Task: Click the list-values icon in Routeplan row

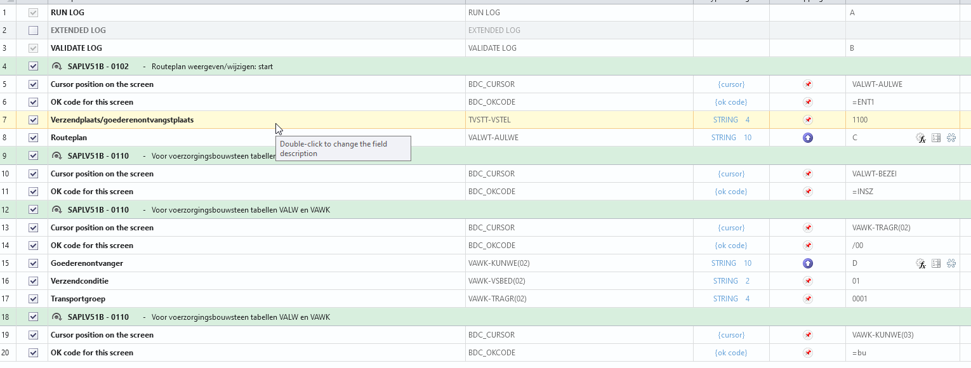Action: pos(936,138)
